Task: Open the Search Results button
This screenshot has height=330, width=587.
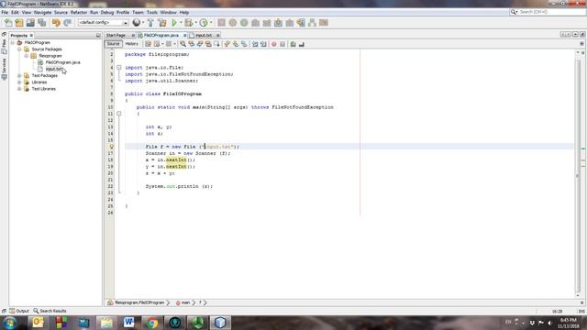Action: [50, 311]
